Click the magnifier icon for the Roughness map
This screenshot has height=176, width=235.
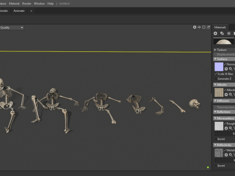click(231, 128)
